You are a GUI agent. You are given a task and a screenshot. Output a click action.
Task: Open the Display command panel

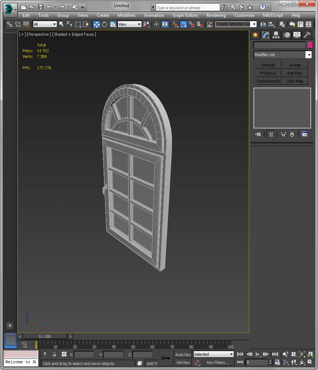click(297, 35)
